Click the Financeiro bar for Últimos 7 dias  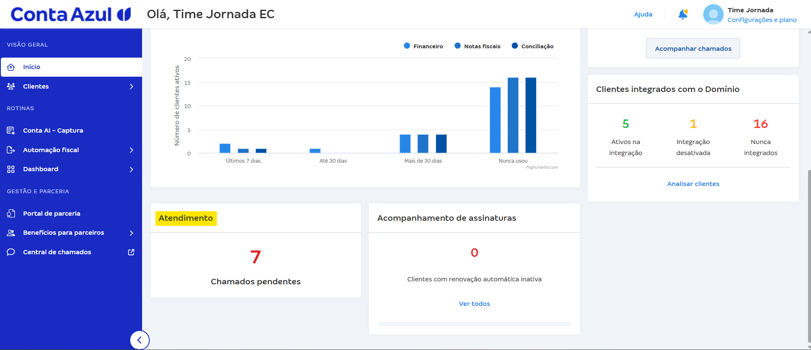point(225,148)
